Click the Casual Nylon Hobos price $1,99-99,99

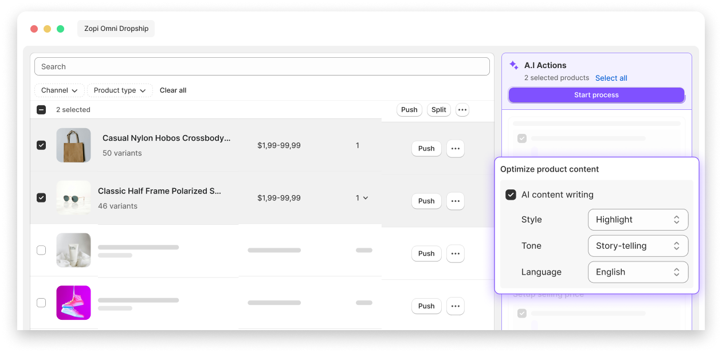click(279, 145)
